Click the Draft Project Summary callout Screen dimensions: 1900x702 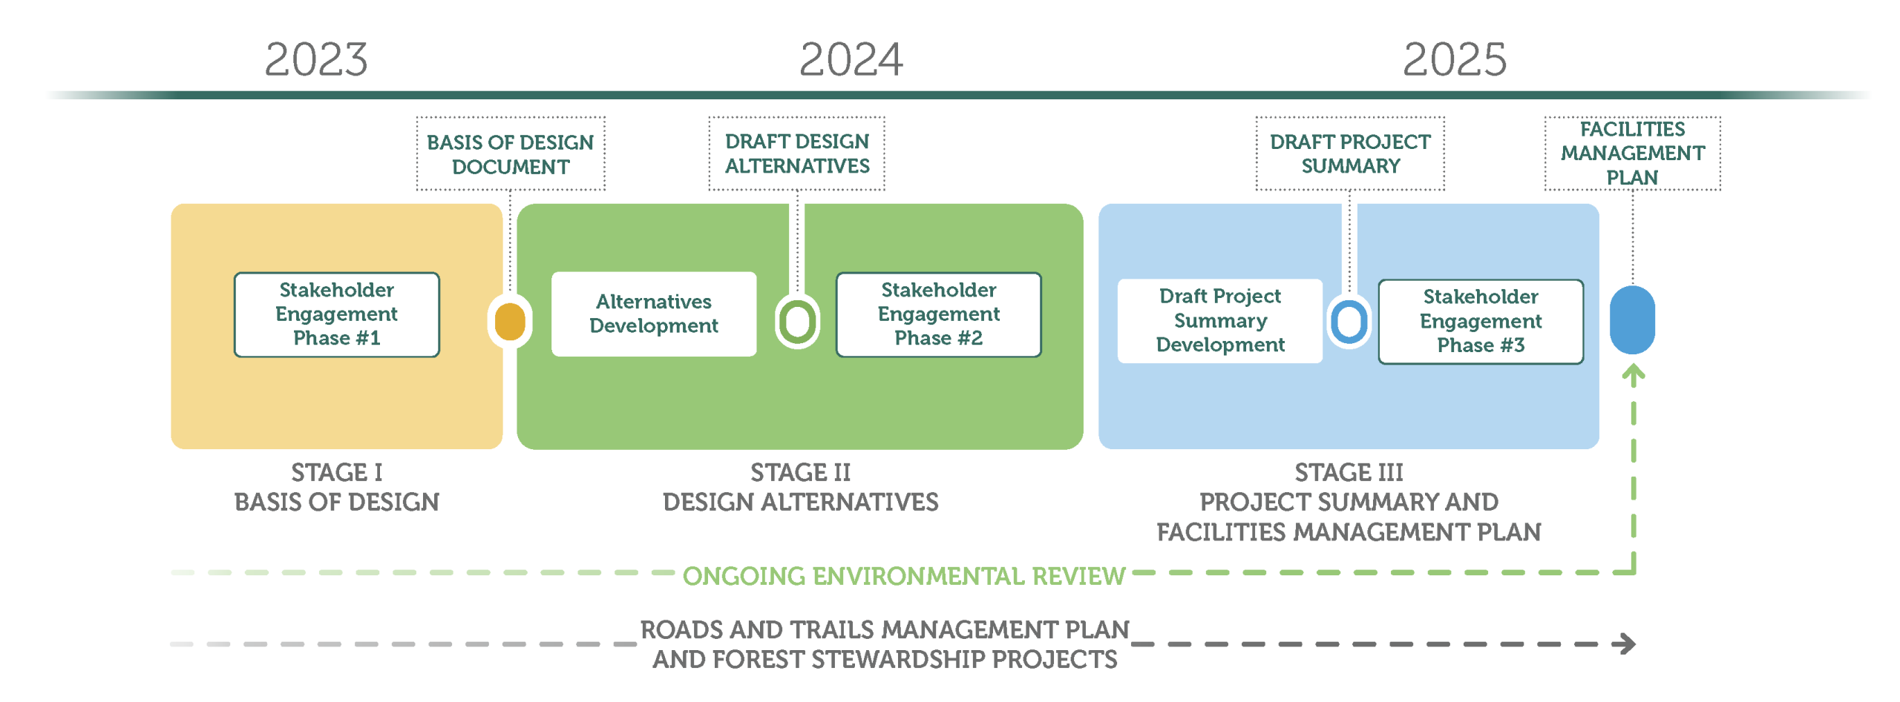point(1349,153)
